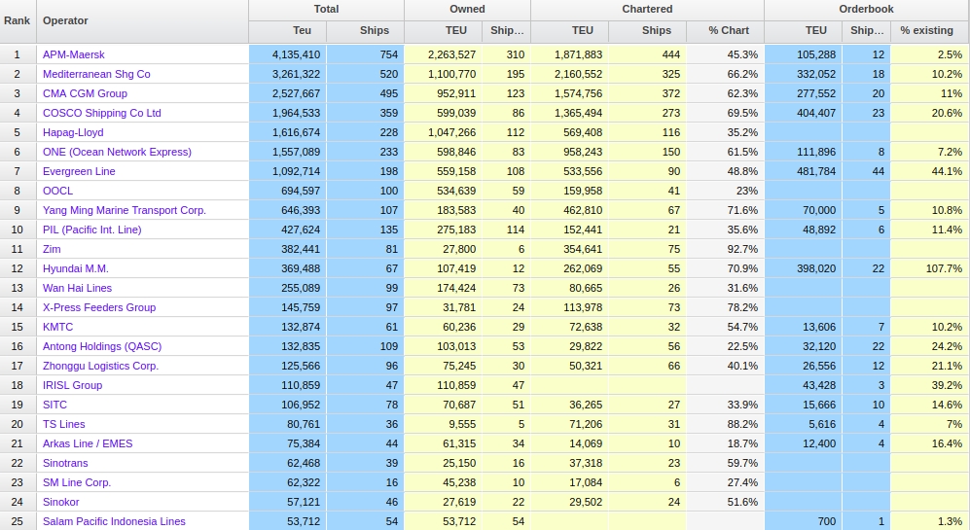Click the Total group header

pos(326,10)
